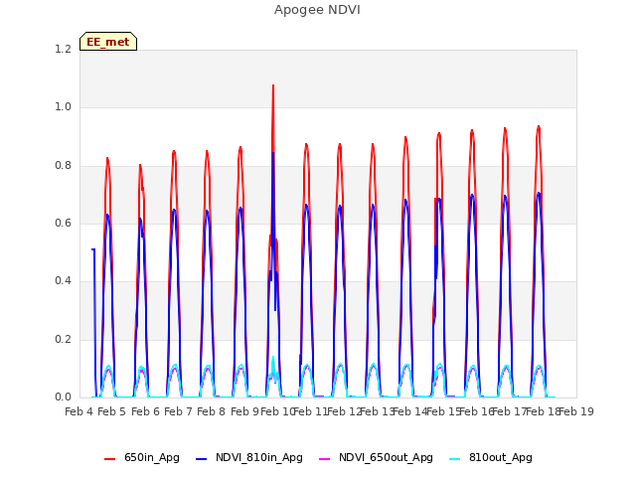This screenshot has height=477, width=636.
Task: Click the blue step at chart start near 0.5
Action: 93,249
